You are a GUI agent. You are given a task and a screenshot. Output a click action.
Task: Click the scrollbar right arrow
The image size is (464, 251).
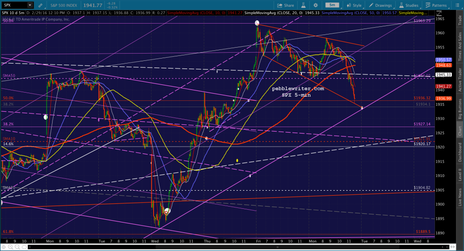coord(447,247)
